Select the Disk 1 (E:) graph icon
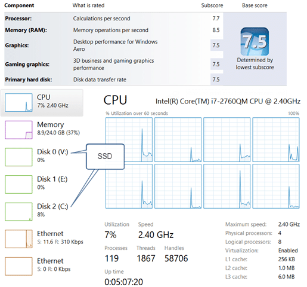Screen dimensions: 307x287 click(x=18, y=184)
